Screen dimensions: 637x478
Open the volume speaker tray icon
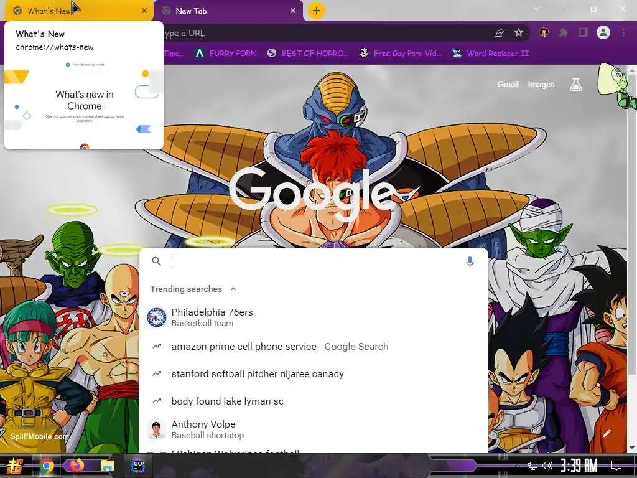(547, 466)
